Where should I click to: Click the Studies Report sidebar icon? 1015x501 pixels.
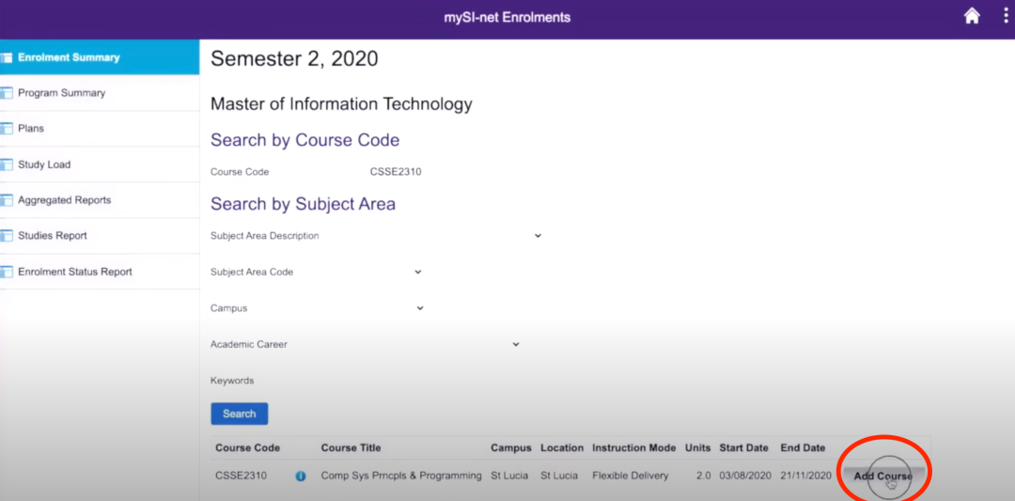[7, 236]
